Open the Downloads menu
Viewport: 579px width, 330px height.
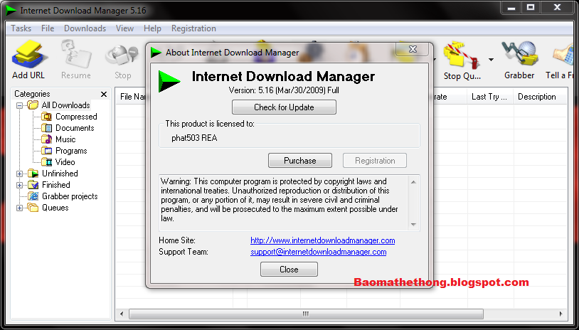(x=85, y=28)
